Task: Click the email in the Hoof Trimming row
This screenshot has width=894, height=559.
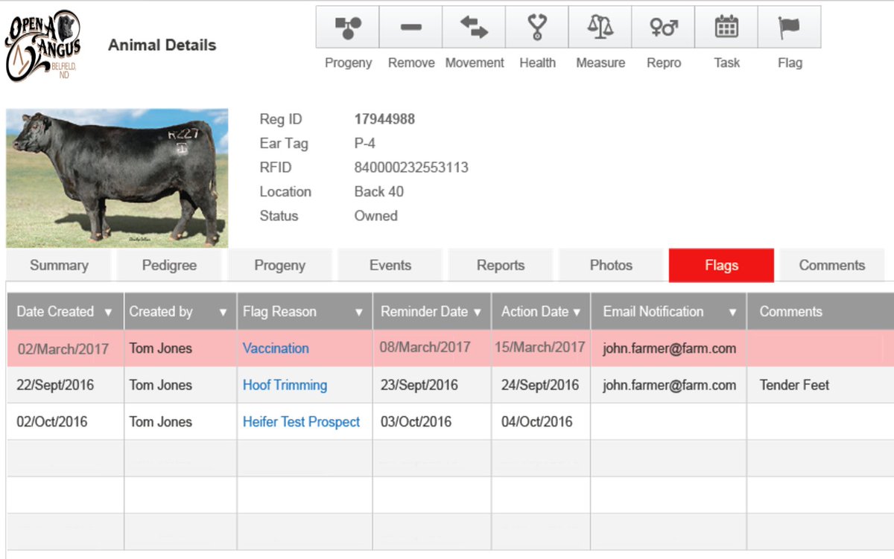Action: tap(669, 385)
